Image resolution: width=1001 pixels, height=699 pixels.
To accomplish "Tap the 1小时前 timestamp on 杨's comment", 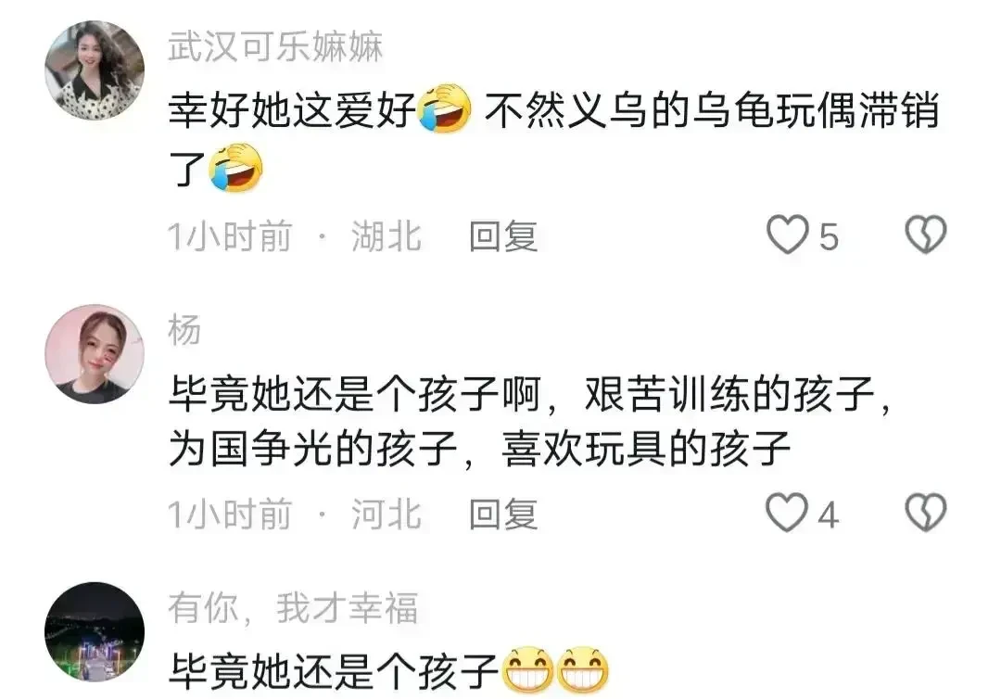I will pos(230,515).
